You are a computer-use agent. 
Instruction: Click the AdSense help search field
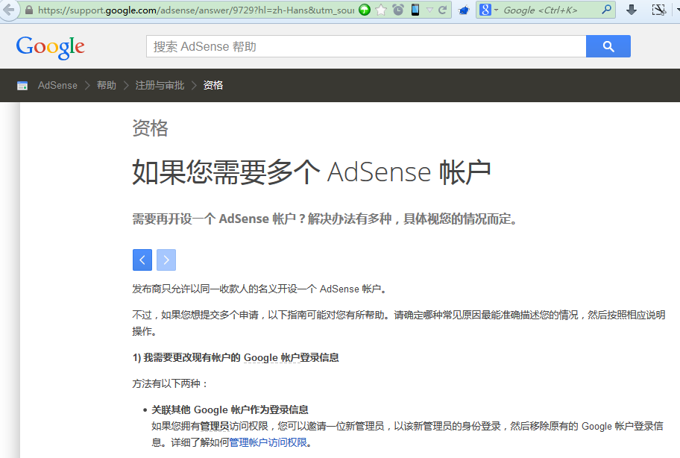[366, 46]
